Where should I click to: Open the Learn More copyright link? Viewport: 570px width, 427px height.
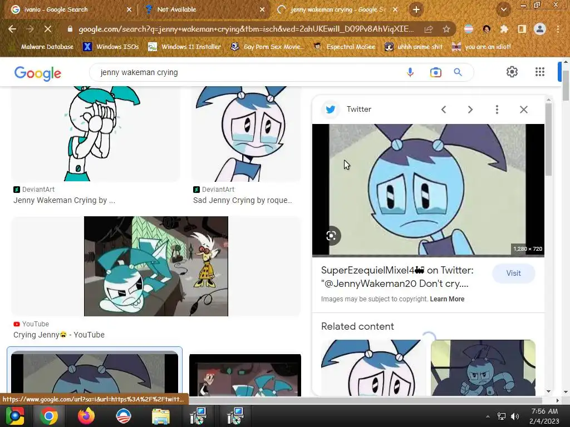[x=447, y=299]
